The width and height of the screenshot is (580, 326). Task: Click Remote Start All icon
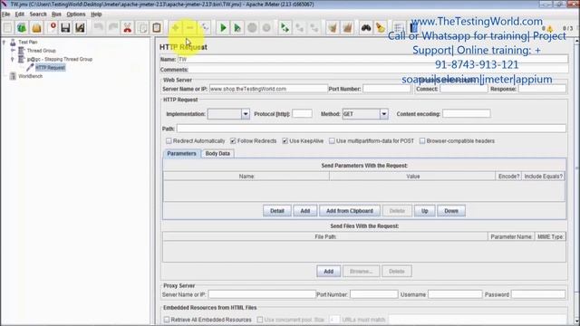tap(285, 28)
